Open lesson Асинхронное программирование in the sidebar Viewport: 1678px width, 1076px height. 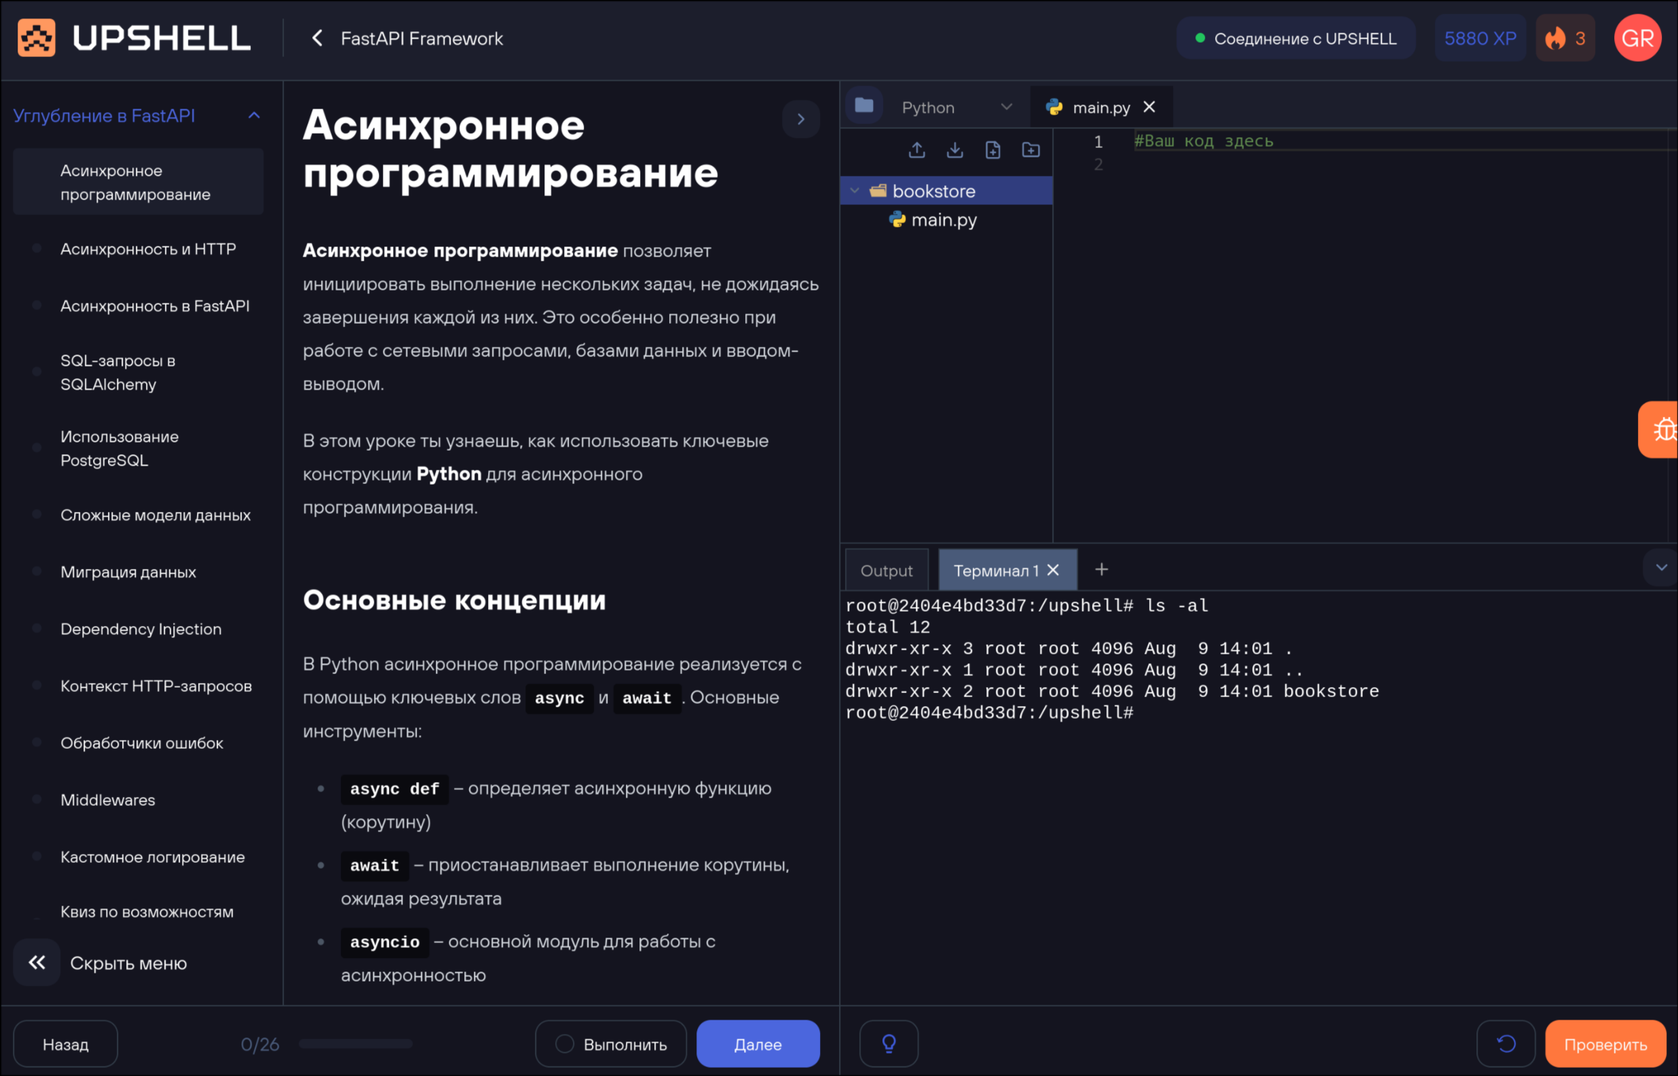[x=138, y=182]
